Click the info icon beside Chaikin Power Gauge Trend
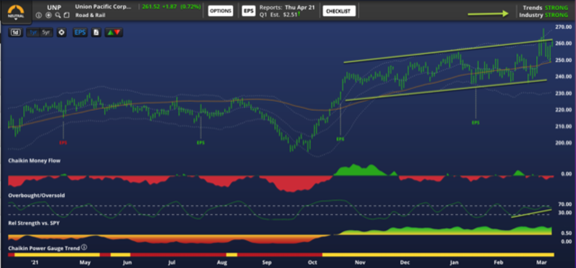 [x=84, y=247]
